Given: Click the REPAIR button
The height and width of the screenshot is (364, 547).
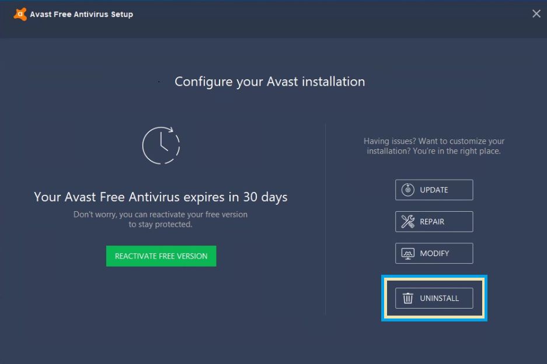Looking at the screenshot, I should (x=434, y=222).
